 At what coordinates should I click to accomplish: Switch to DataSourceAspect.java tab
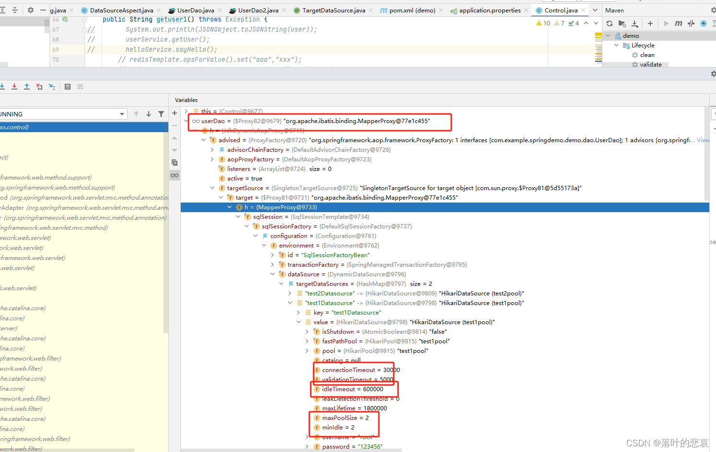click(x=121, y=10)
